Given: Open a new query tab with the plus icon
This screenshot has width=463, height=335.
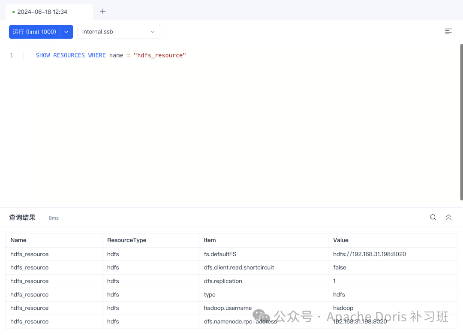Looking at the screenshot, I should 103,12.
